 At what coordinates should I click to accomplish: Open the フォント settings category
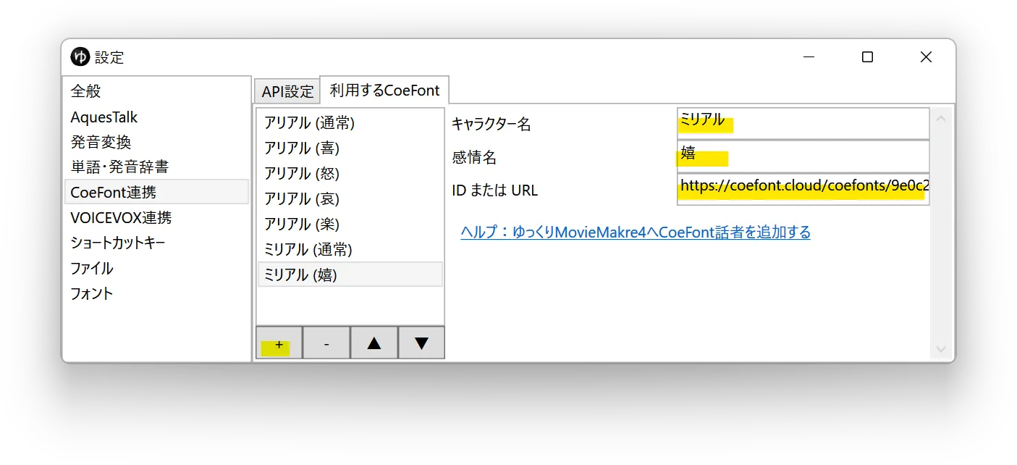coord(156,293)
